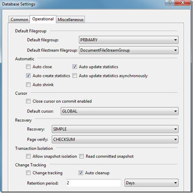Image resolution: width=193 pixels, height=193 pixels.
Task: Open the retention Days unit dropdown
Action: 151,183
